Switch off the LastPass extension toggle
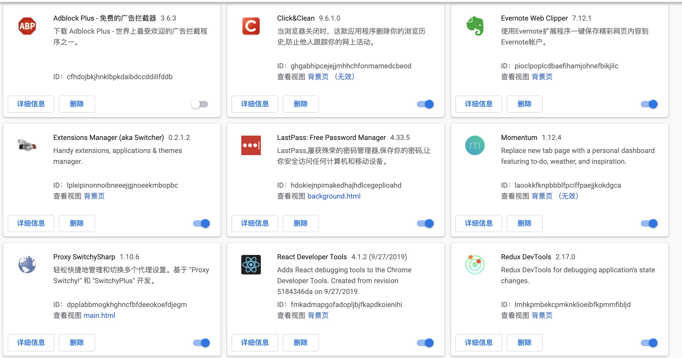This screenshot has width=682, height=358. tap(425, 223)
